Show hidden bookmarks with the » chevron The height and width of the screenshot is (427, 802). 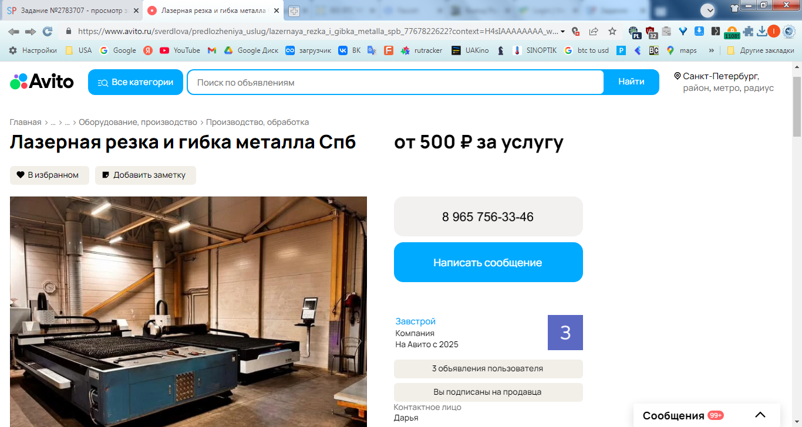(712, 50)
